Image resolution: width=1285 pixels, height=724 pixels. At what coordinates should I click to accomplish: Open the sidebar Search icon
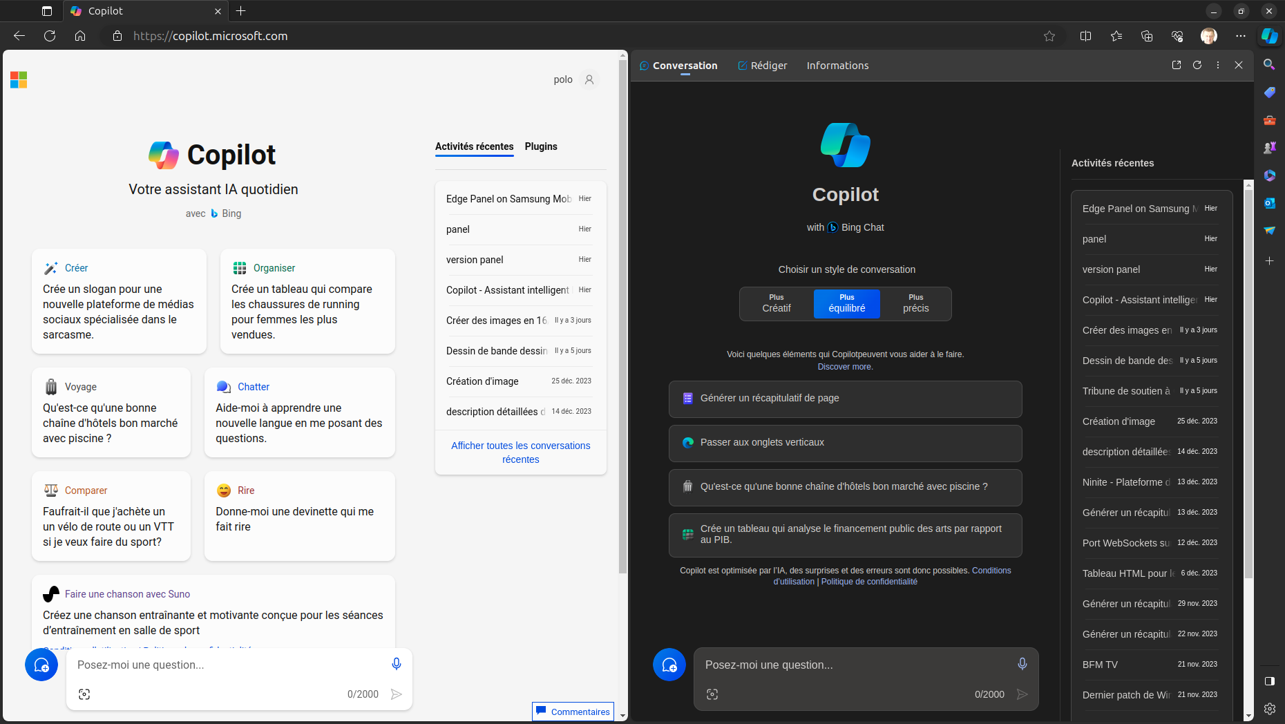click(x=1269, y=64)
